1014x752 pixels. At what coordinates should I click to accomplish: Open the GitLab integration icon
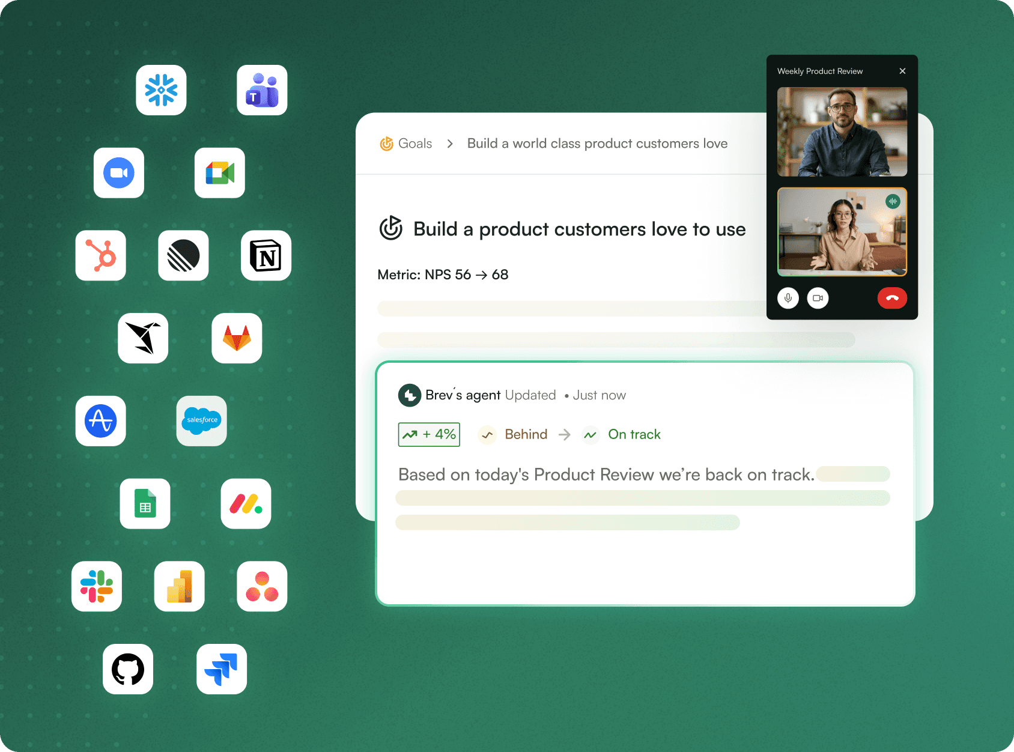click(237, 338)
